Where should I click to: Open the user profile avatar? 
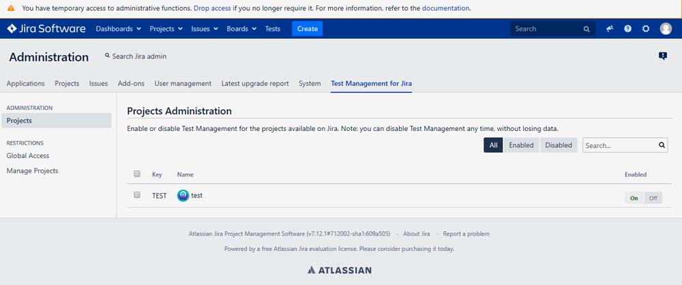tap(666, 29)
